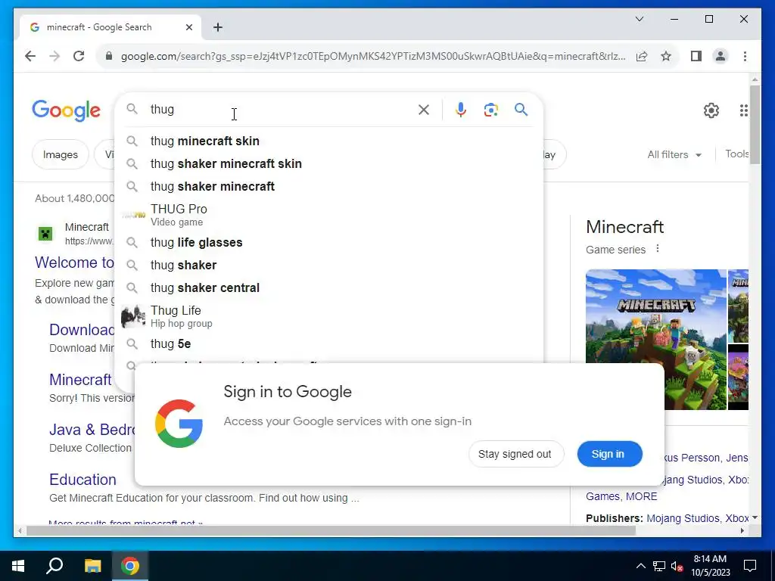Close the minecraft Google Search tab
The width and height of the screenshot is (775, 581).
(x=188, y=27)
